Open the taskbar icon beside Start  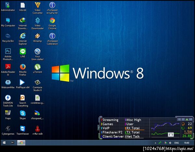pos(12,143)
